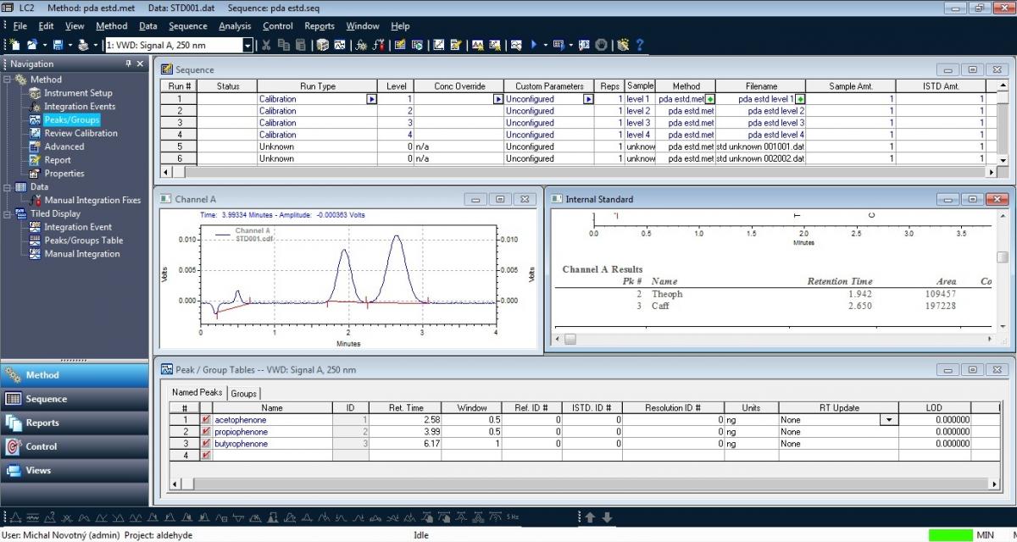Screen dimensions: 1017x542
Task: Pin the Navigation panel with pushpin icon
Action: click(129, 64)
